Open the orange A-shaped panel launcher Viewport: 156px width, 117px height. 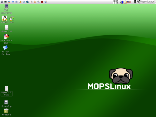click(x=20, y=2)
